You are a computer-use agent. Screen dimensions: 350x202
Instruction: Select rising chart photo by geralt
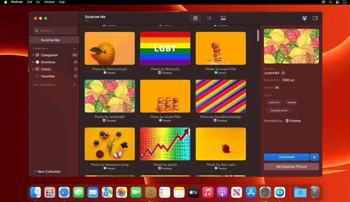click(165, 144)
